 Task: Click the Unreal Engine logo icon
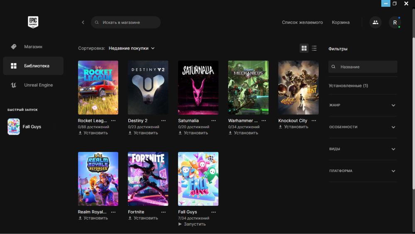click(14, 85)
